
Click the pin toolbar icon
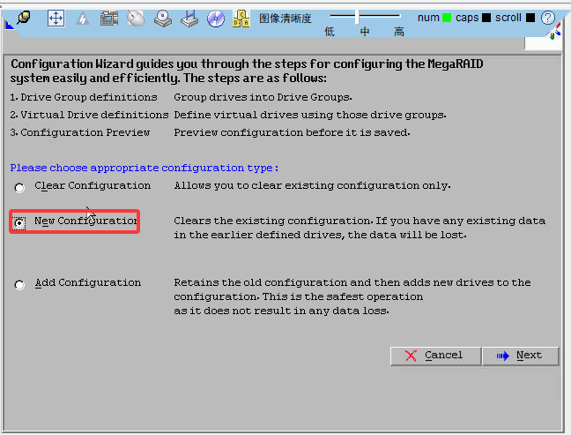click(x=24, y=17)
